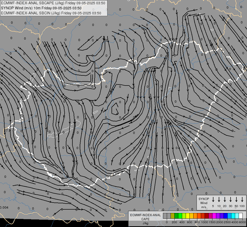Image resolution: width=247 pixels, height=227 pixels.
Task: Click the '400' tick label on CAPE scale
Action: coord(182,222)
